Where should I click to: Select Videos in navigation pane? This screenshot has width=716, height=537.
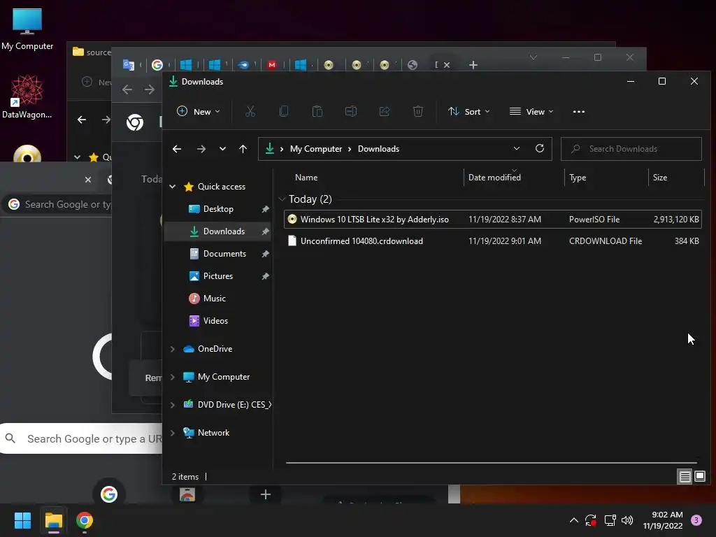pos(218,320)
